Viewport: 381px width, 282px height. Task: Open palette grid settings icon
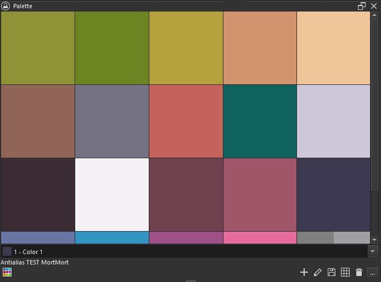tap(345, 272)
